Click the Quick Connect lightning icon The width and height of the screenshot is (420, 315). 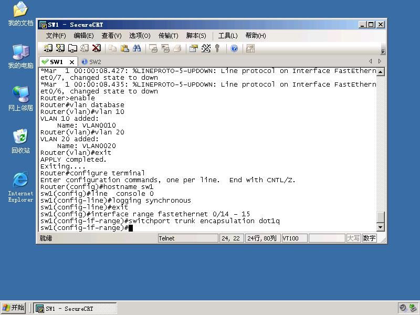tap(60, 48)
